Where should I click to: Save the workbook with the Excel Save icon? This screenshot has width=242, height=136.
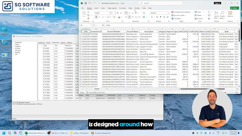tap(86, 3)
